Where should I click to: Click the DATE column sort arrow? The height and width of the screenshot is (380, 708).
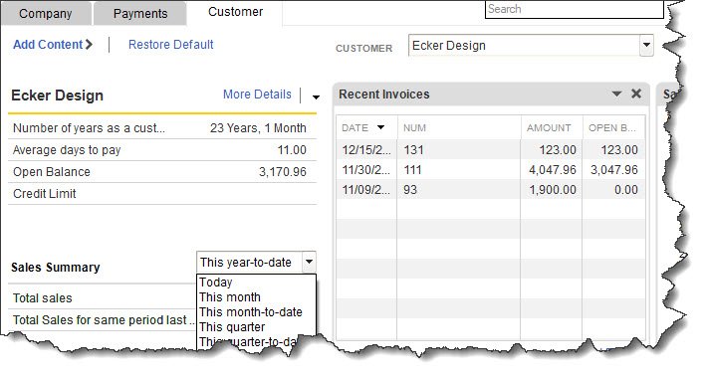[380, 127]
